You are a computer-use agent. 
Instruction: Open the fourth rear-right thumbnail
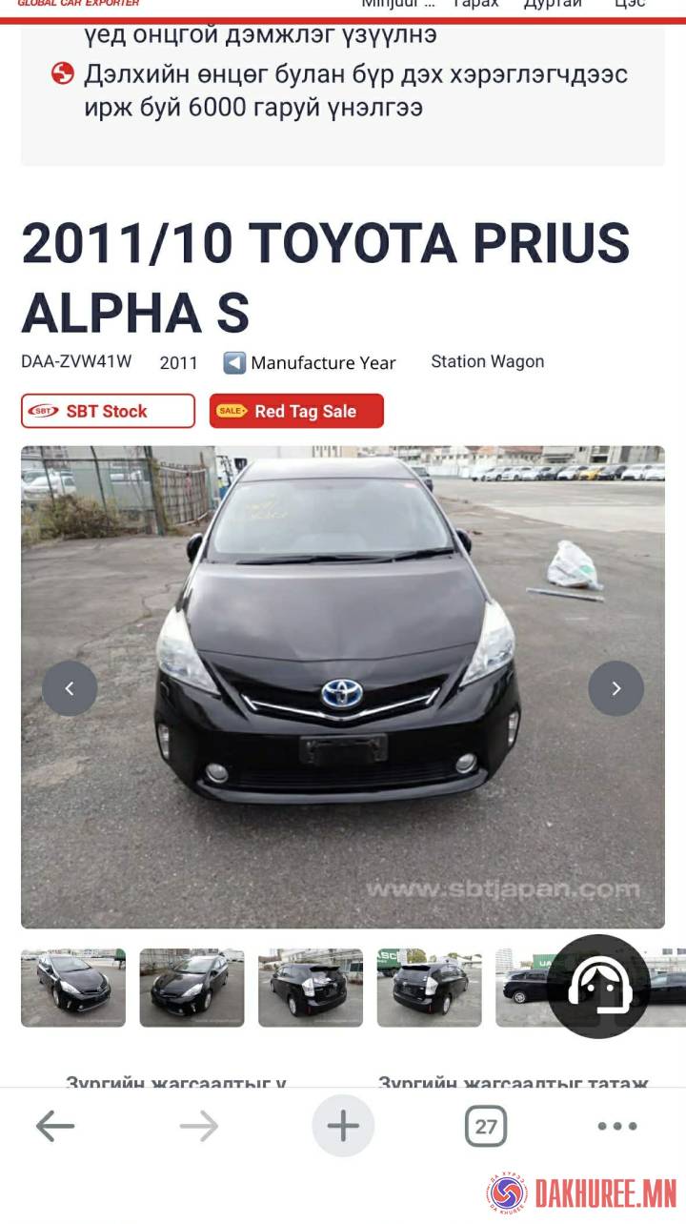[429, 988]
